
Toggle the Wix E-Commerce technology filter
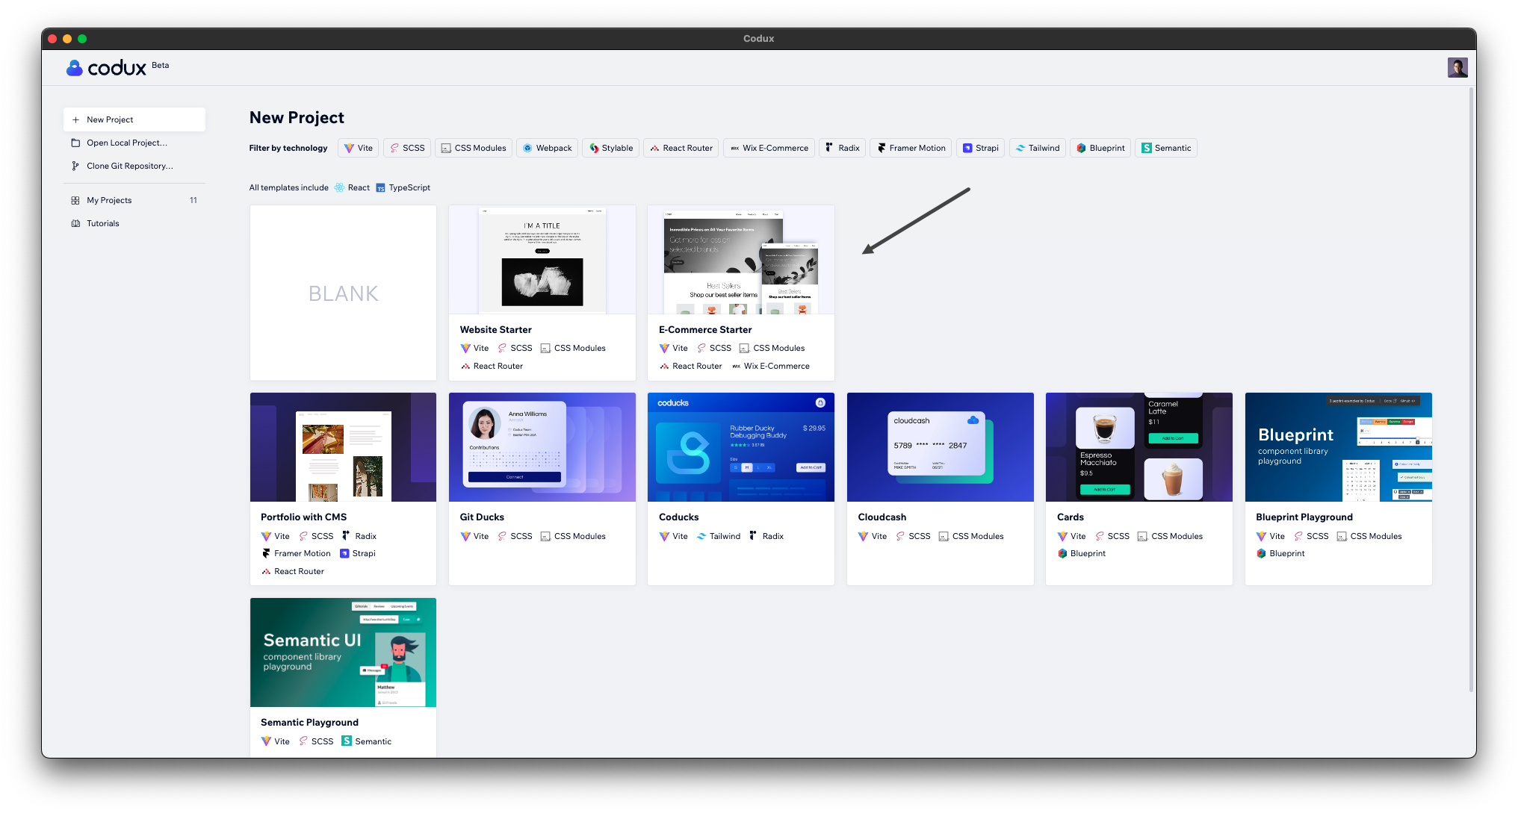click(x=769, y=148)
